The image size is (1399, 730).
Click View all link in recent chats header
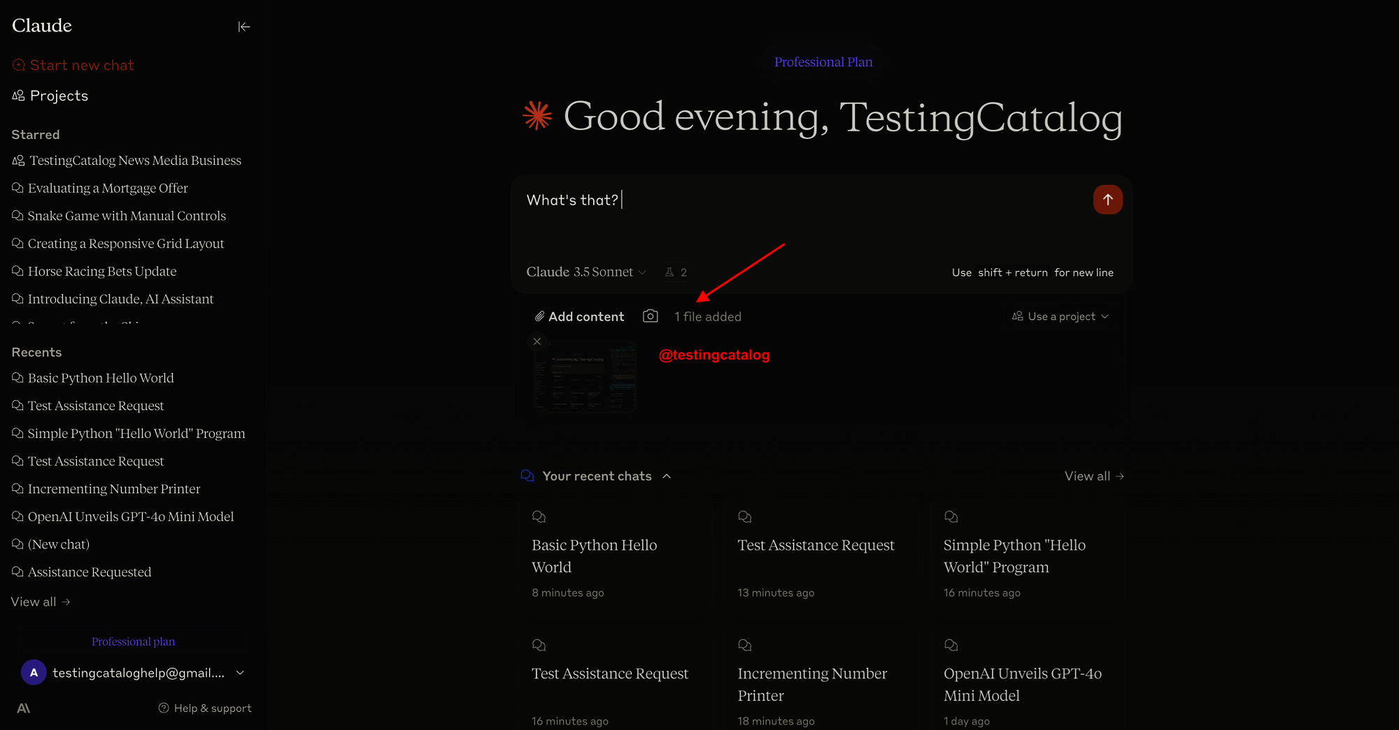coord(1093,476)
